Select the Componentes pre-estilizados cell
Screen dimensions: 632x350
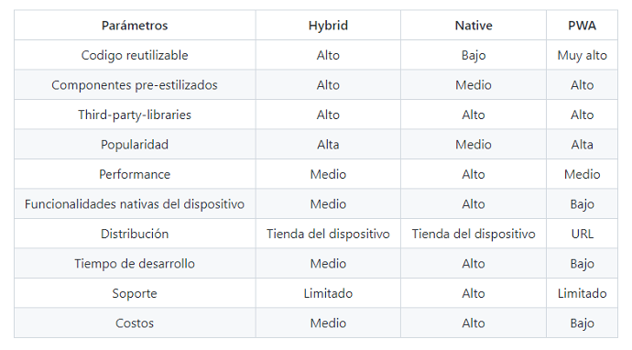tap(135, 85)
